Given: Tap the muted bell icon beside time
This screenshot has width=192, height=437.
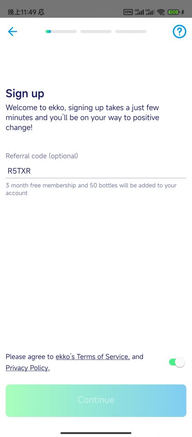Looking at the screenshot, I should coord(41,12).
